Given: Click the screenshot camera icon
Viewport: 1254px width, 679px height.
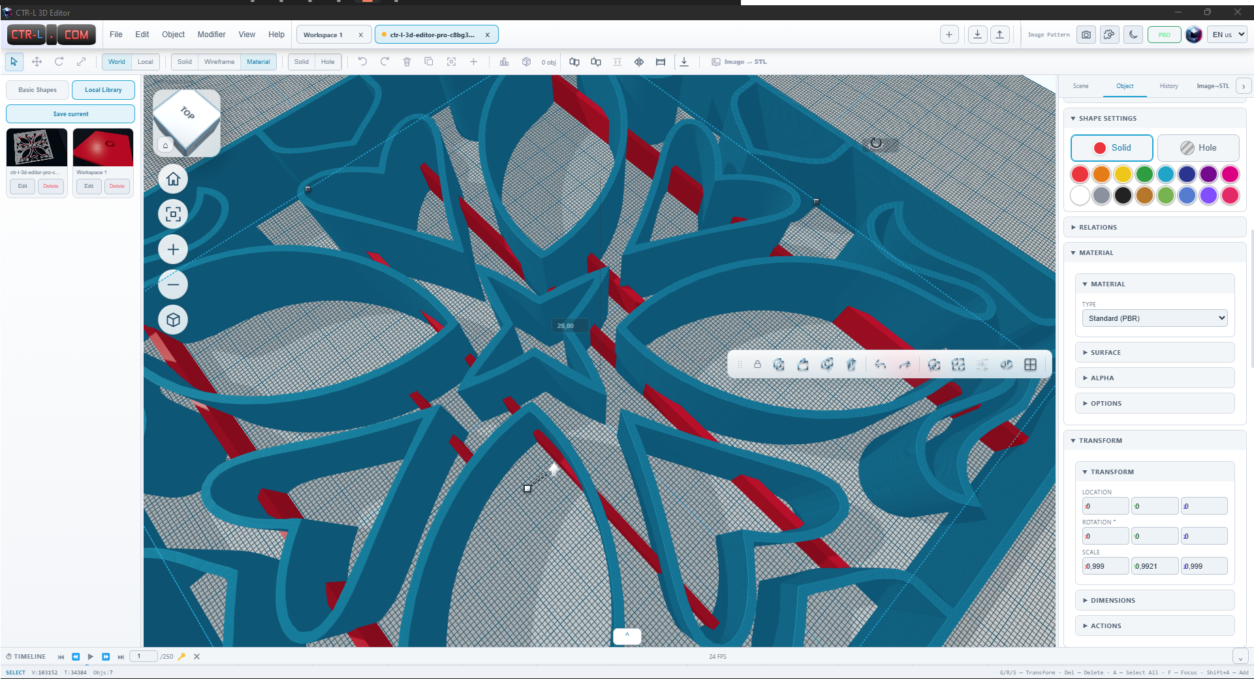Looking at the screenshot, I should (x=1086, y=35).
